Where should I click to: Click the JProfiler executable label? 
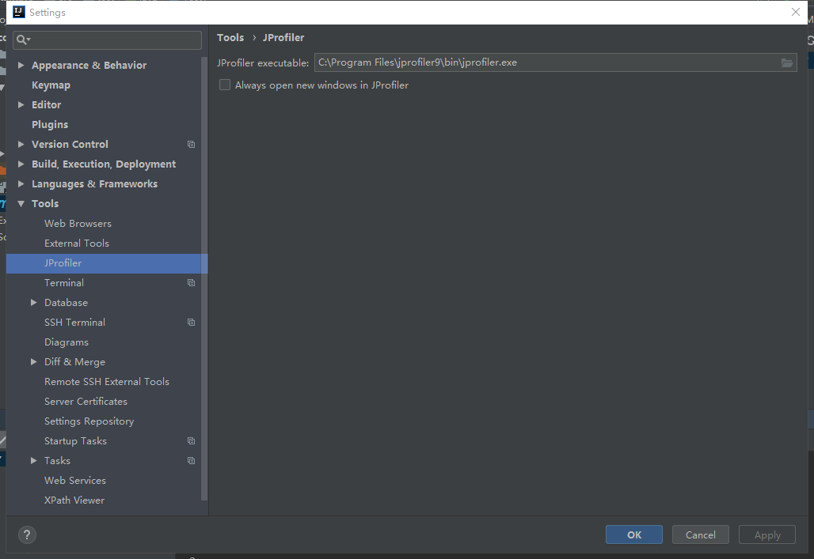(263, 62)
